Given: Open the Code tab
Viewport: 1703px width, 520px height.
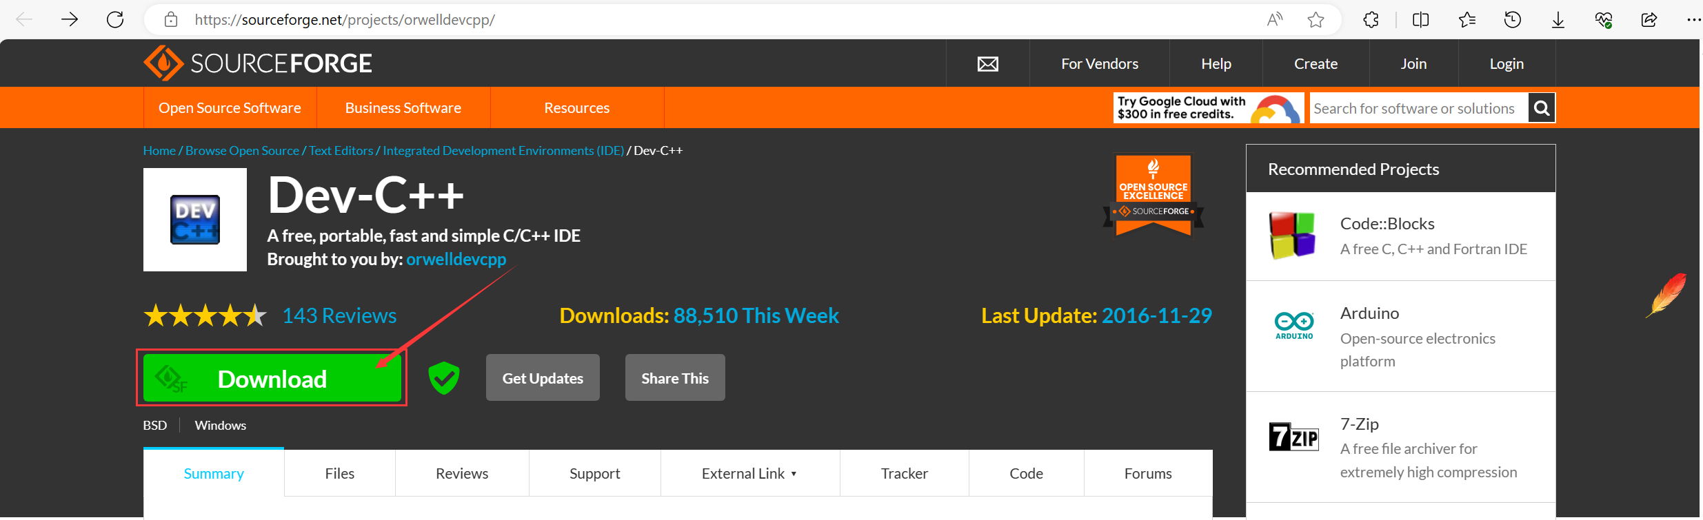Looking at the screenshot, I should 1027,473.
